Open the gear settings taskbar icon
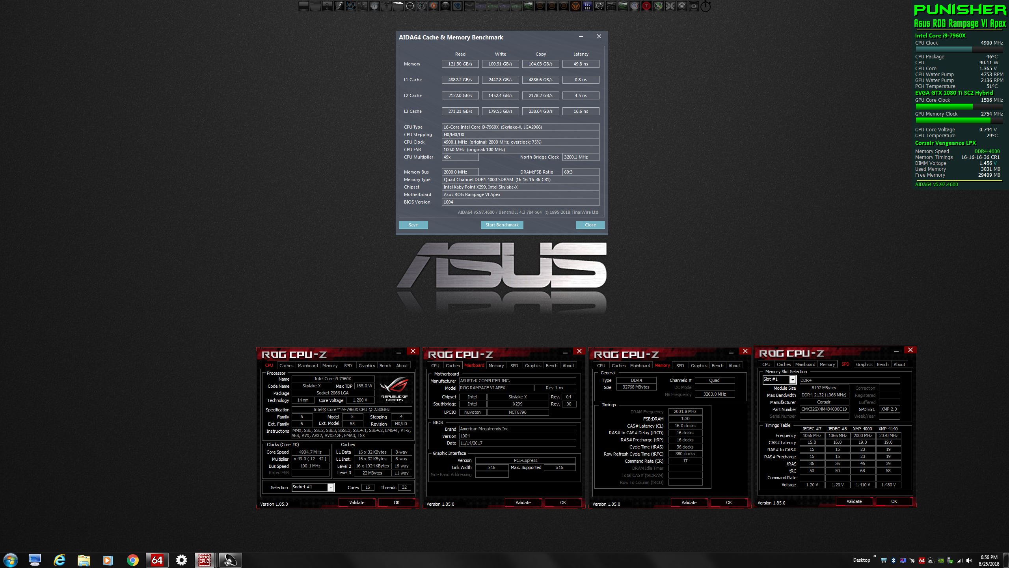Viewport: 1009px width, 568px height. [x=181, y=560]
